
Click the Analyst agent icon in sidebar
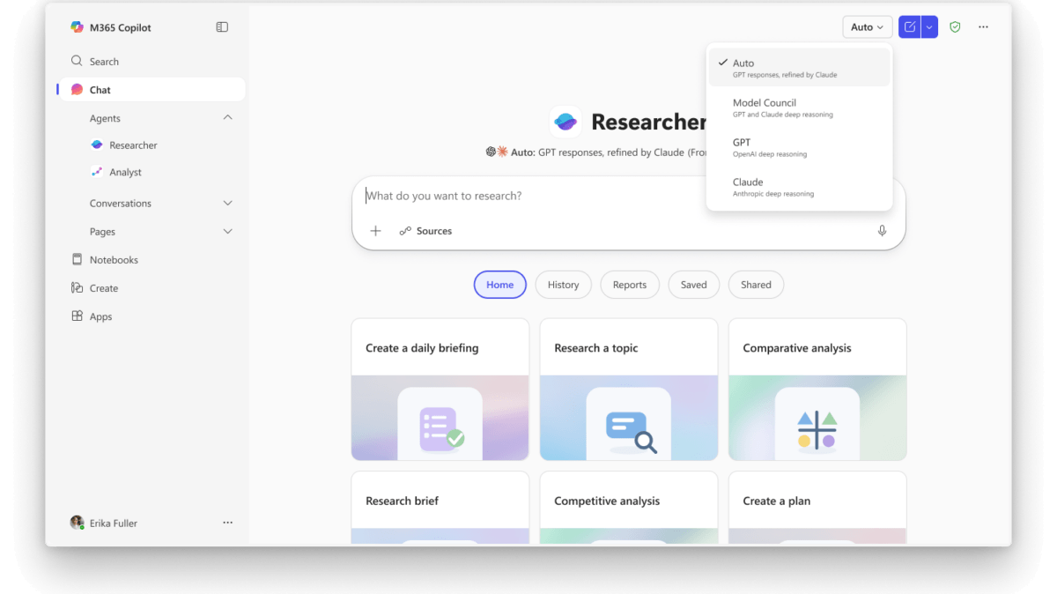pos(97,172)
